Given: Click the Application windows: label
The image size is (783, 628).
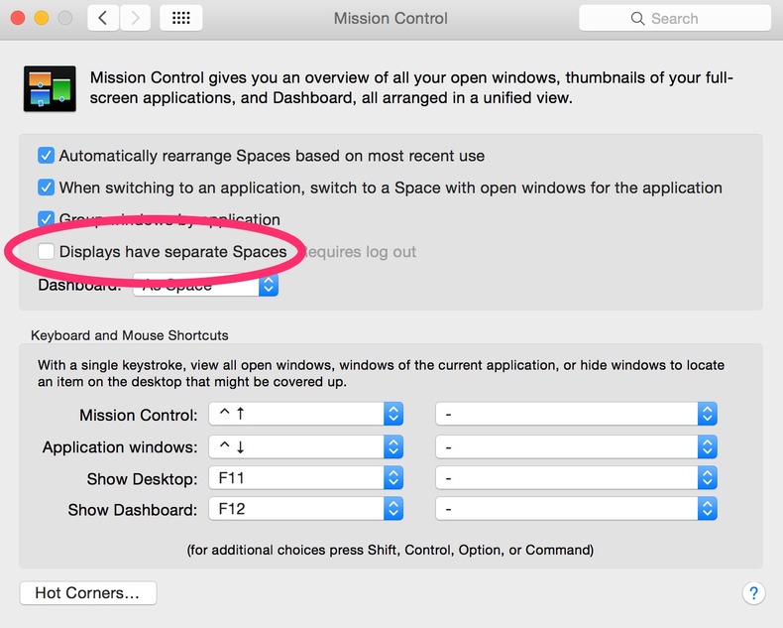Looking at the screenshot, I should click(120, 447).
